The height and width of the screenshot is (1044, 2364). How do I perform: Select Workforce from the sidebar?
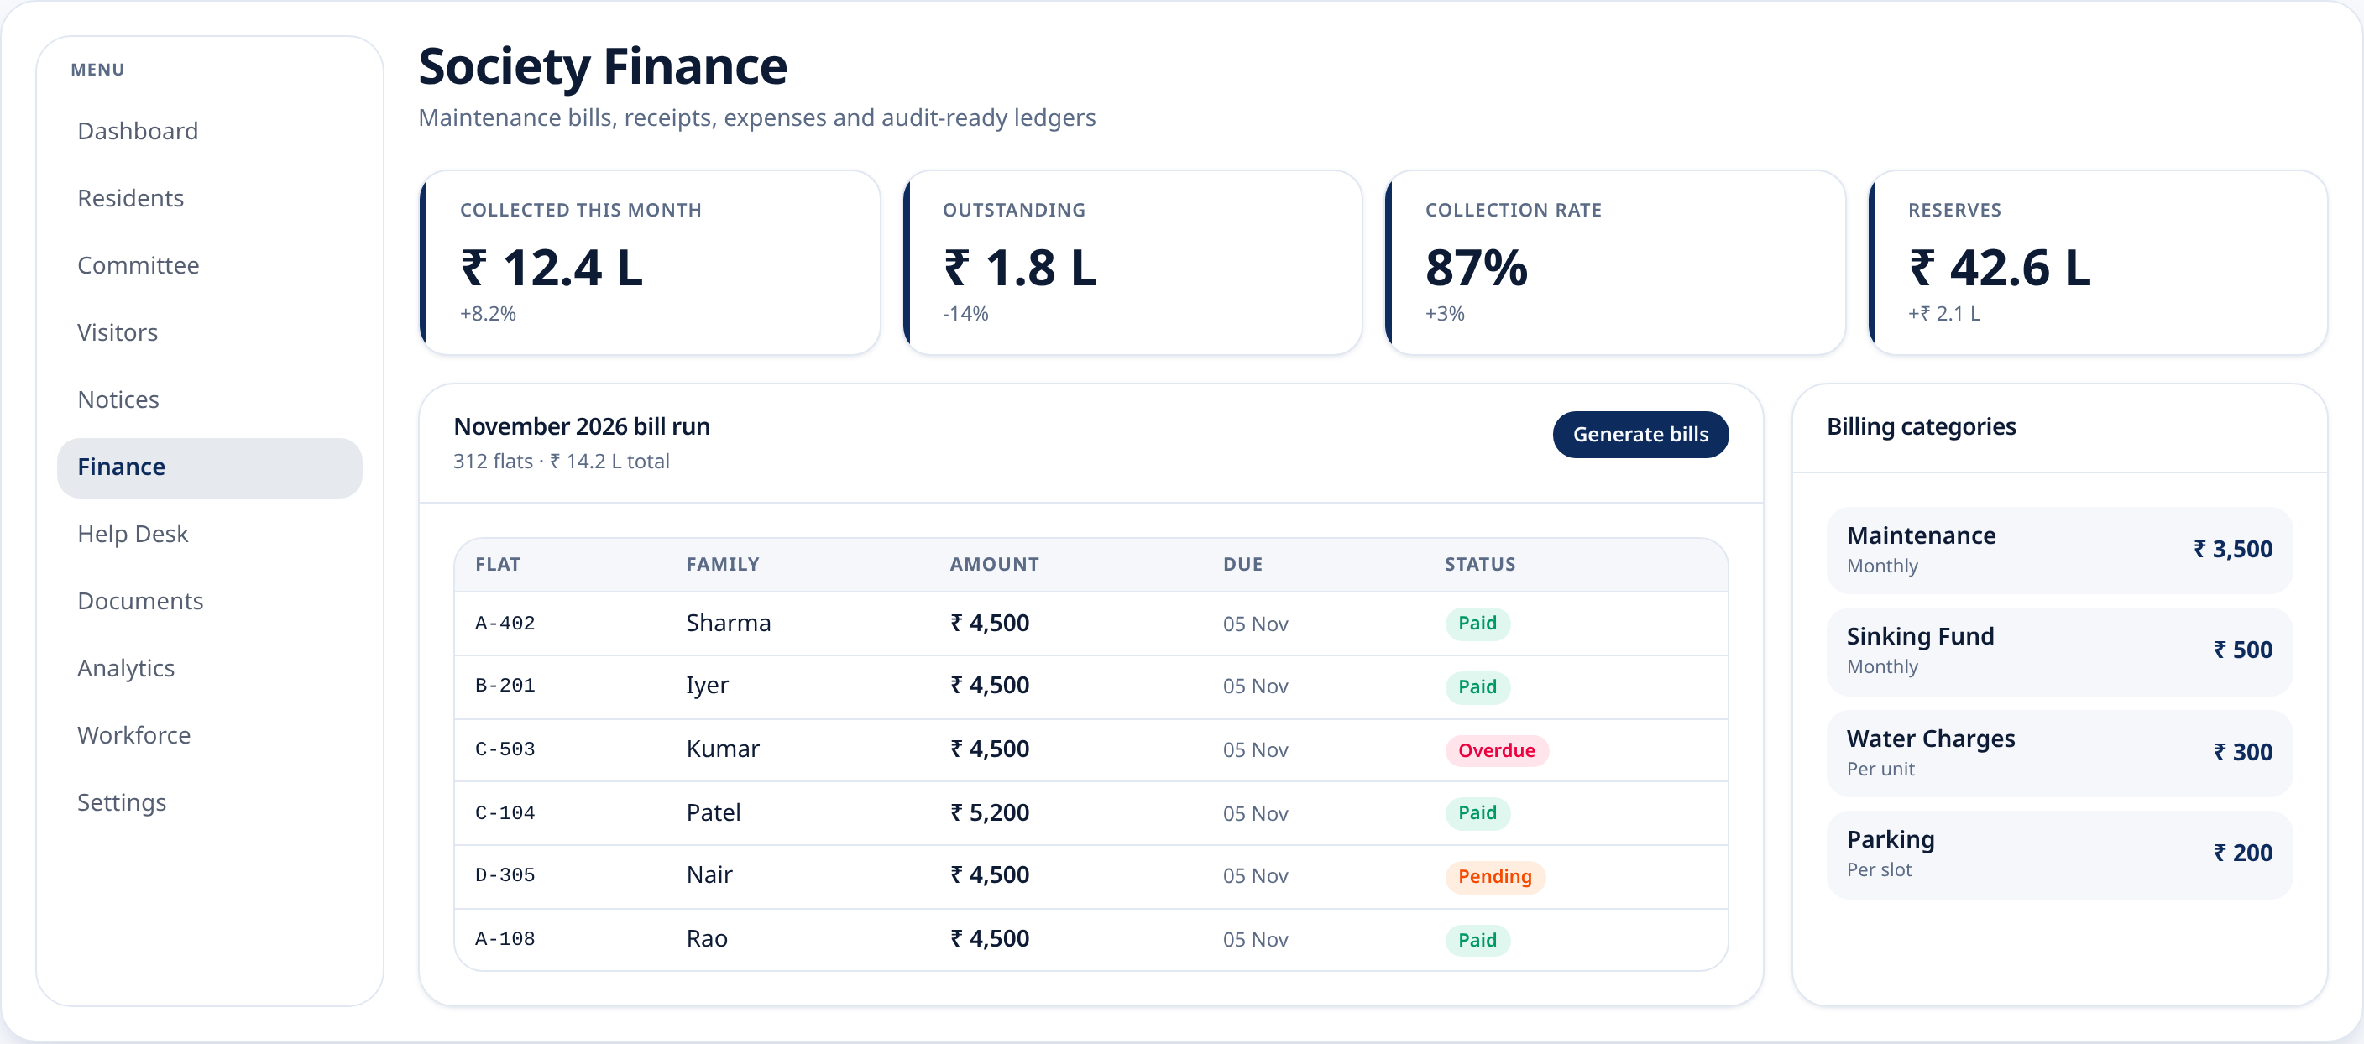[x=209, y=735]
